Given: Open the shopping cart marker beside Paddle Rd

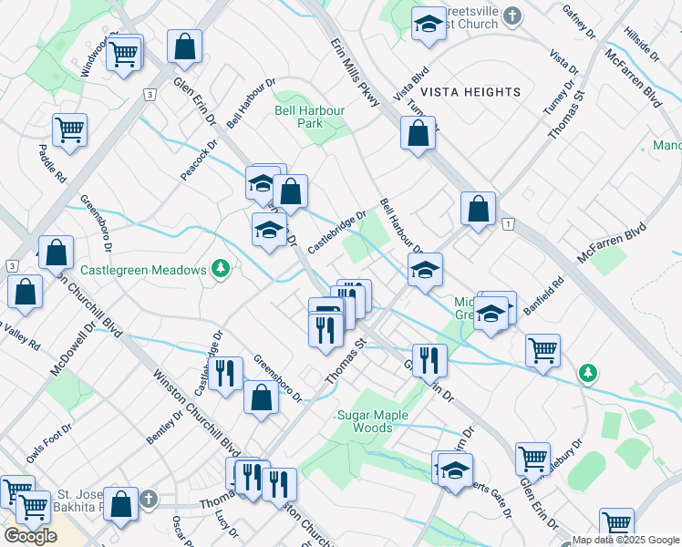Looking at the screenshot, I should click(69, 130).
